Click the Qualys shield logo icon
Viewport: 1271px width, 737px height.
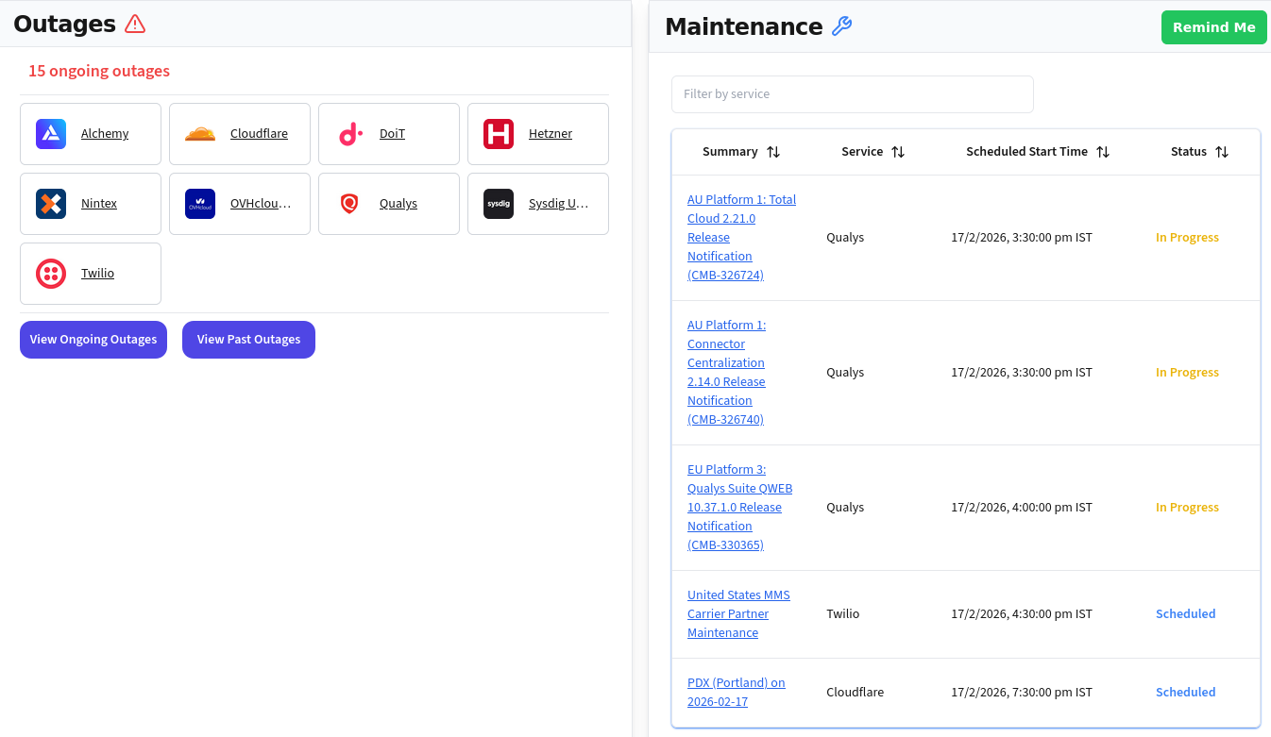pyautogui.click(x=349, y=204)
